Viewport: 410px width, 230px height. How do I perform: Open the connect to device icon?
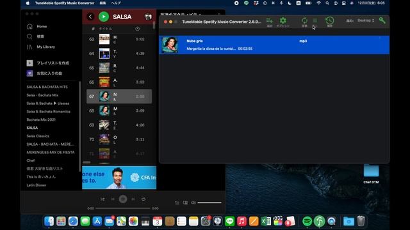[185, 203]
